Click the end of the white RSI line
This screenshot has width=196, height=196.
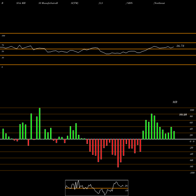(x=174, y=47)
